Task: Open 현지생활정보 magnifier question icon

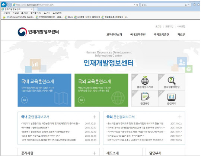Action: coord(172,81)
